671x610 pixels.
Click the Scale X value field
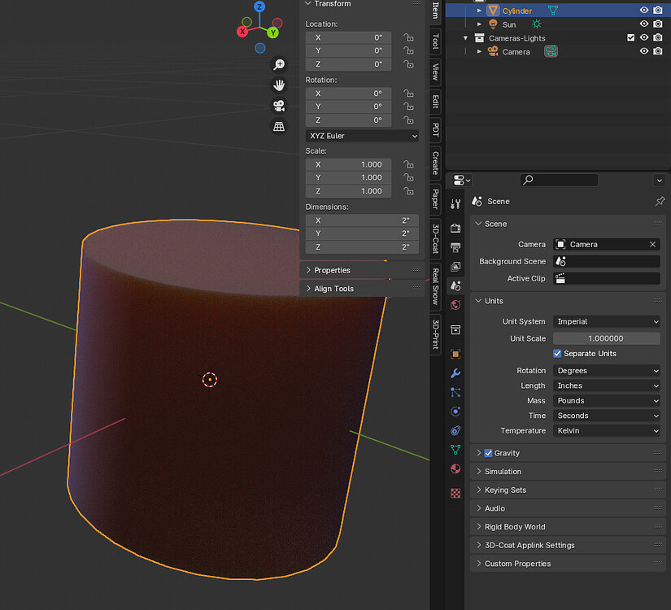[348, 164]
